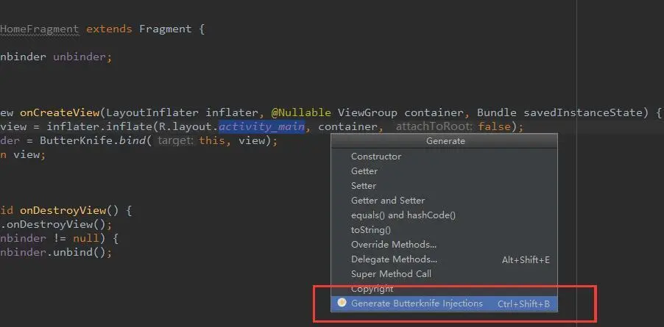Click the @Nullable annotation
The width and height of the screenshot is (664, 327).
point(301,112)
